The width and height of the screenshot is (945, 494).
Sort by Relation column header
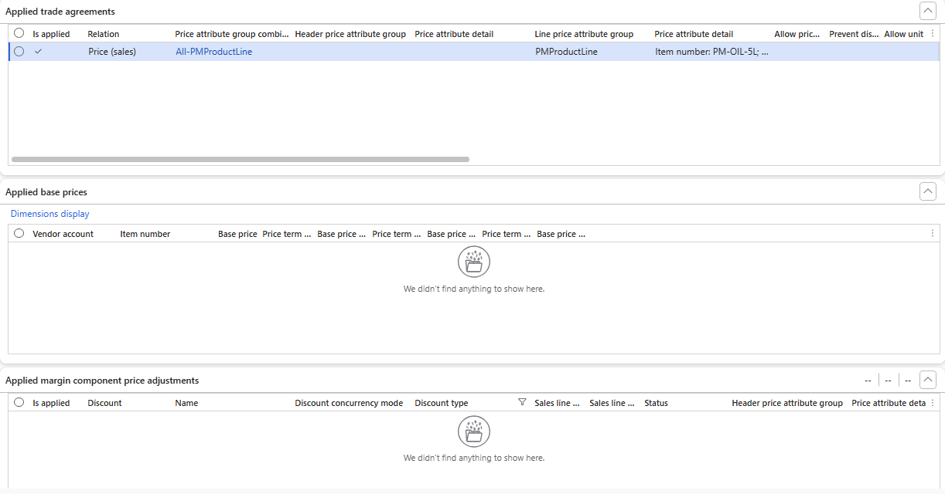[x=104, y=34]
